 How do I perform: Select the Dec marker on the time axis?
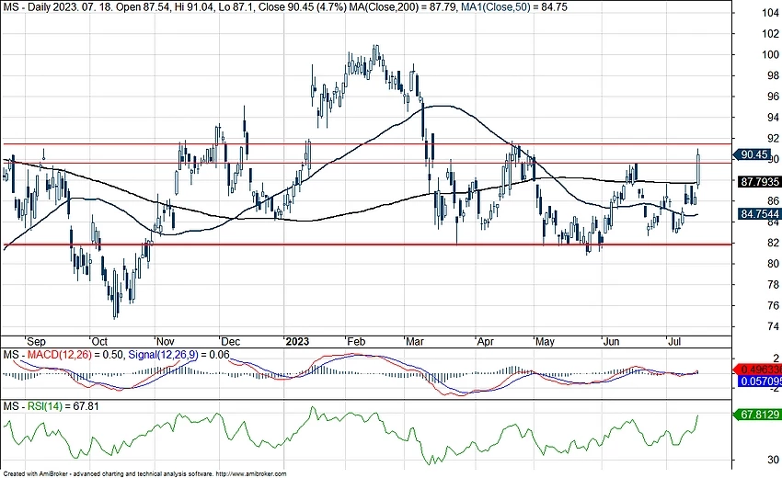[x=230, y=341]
